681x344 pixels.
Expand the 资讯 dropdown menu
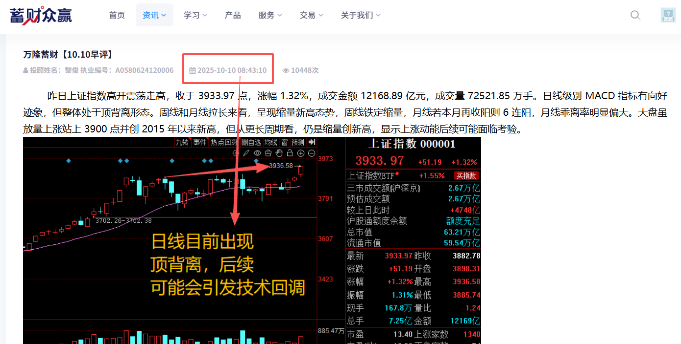154,15
